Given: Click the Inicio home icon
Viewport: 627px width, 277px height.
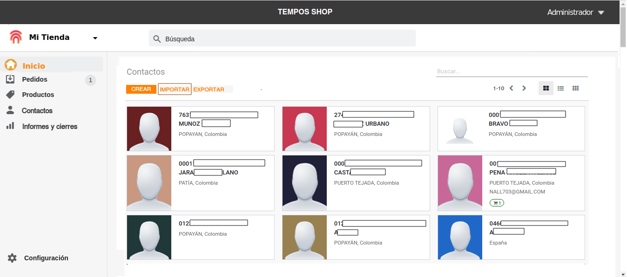Looking at the screenshot, I should pos(11,65).
